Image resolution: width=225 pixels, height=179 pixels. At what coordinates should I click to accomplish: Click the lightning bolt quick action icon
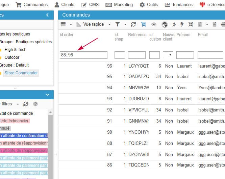182,24
